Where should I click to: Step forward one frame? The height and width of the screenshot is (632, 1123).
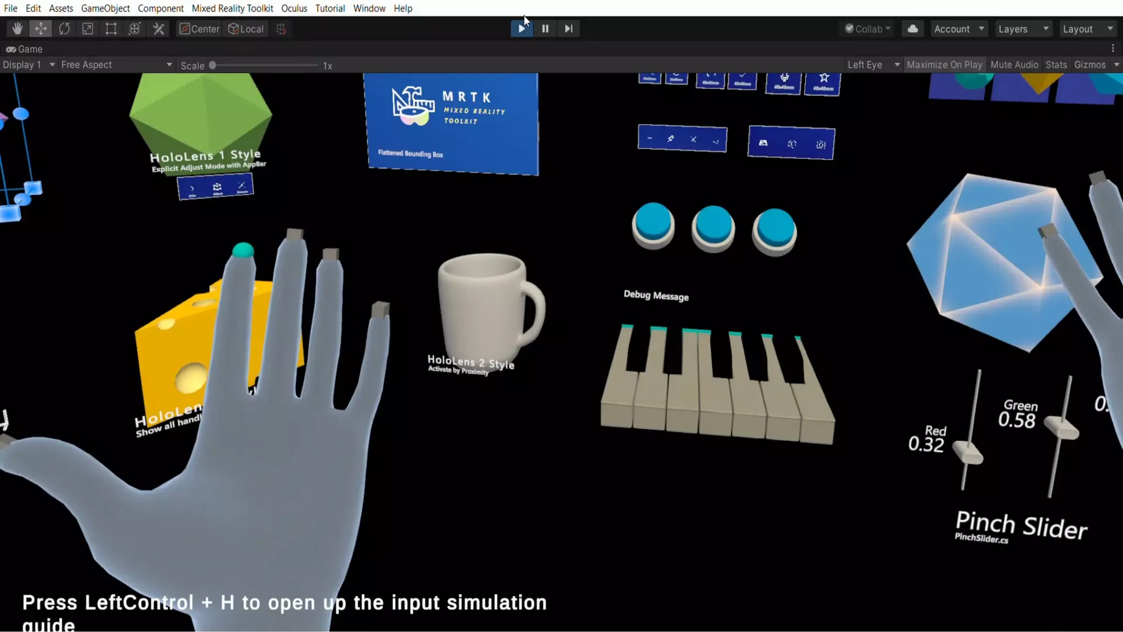tap(569, 29)
